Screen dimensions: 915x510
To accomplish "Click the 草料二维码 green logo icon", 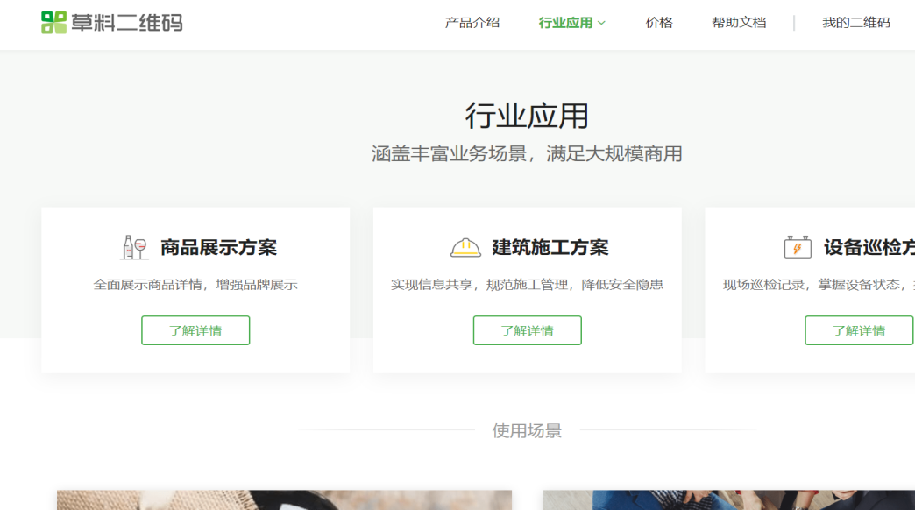I will [x=53, y=23].
